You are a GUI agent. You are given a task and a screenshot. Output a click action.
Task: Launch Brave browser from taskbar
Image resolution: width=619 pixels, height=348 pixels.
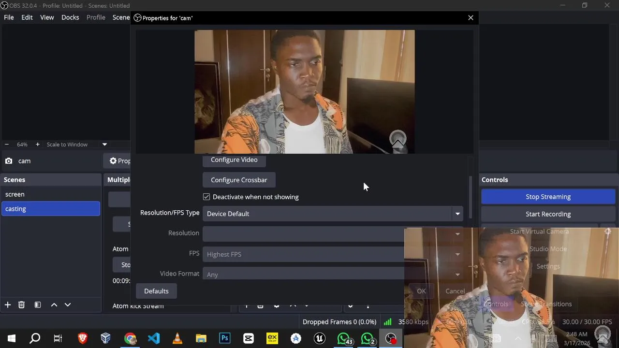pyautogui.click(x=82, y=338)
